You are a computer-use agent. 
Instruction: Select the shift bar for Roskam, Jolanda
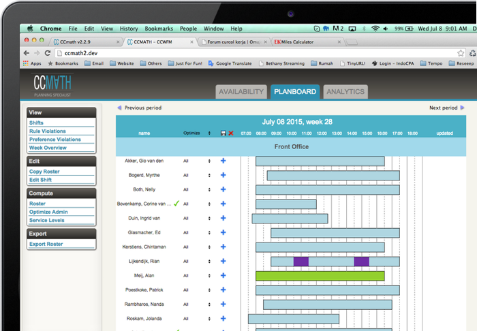coord(294,319)
